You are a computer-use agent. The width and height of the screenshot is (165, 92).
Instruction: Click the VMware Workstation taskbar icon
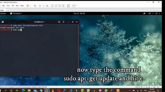(47, 90)
